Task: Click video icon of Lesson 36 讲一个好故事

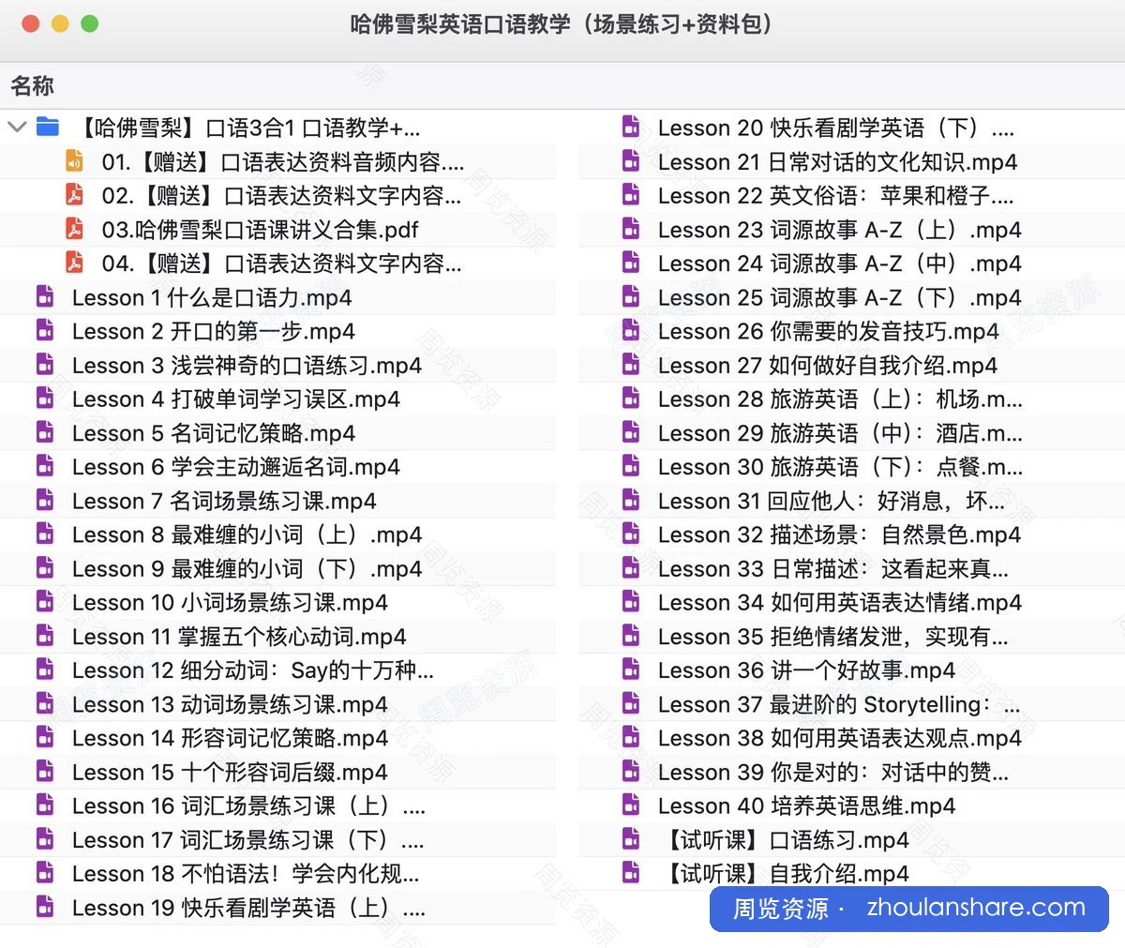Action: pyautogui.click(x=631, y=670)
